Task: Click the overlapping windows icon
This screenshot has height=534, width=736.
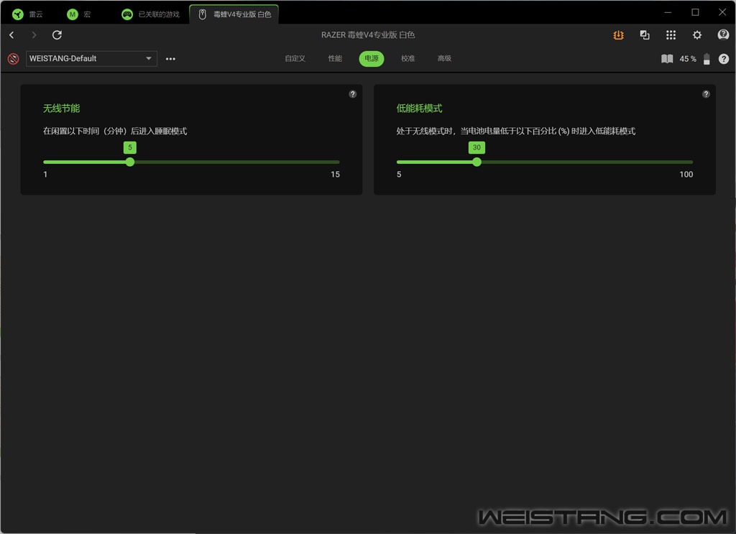Action: pyautogui.click(x=645, y=35)
